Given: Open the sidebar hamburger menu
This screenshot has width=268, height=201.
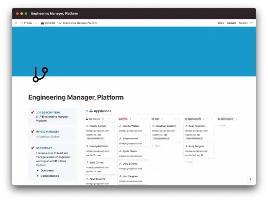Looking at the screenshot, I should pyautogui.click(x=16, y=23).
